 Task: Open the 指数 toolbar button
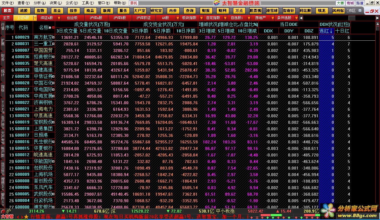point(40,11)
